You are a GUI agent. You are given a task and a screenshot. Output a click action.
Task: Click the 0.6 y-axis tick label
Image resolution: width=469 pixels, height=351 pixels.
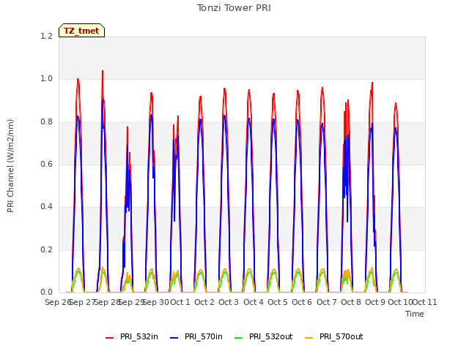click(46, 164)
